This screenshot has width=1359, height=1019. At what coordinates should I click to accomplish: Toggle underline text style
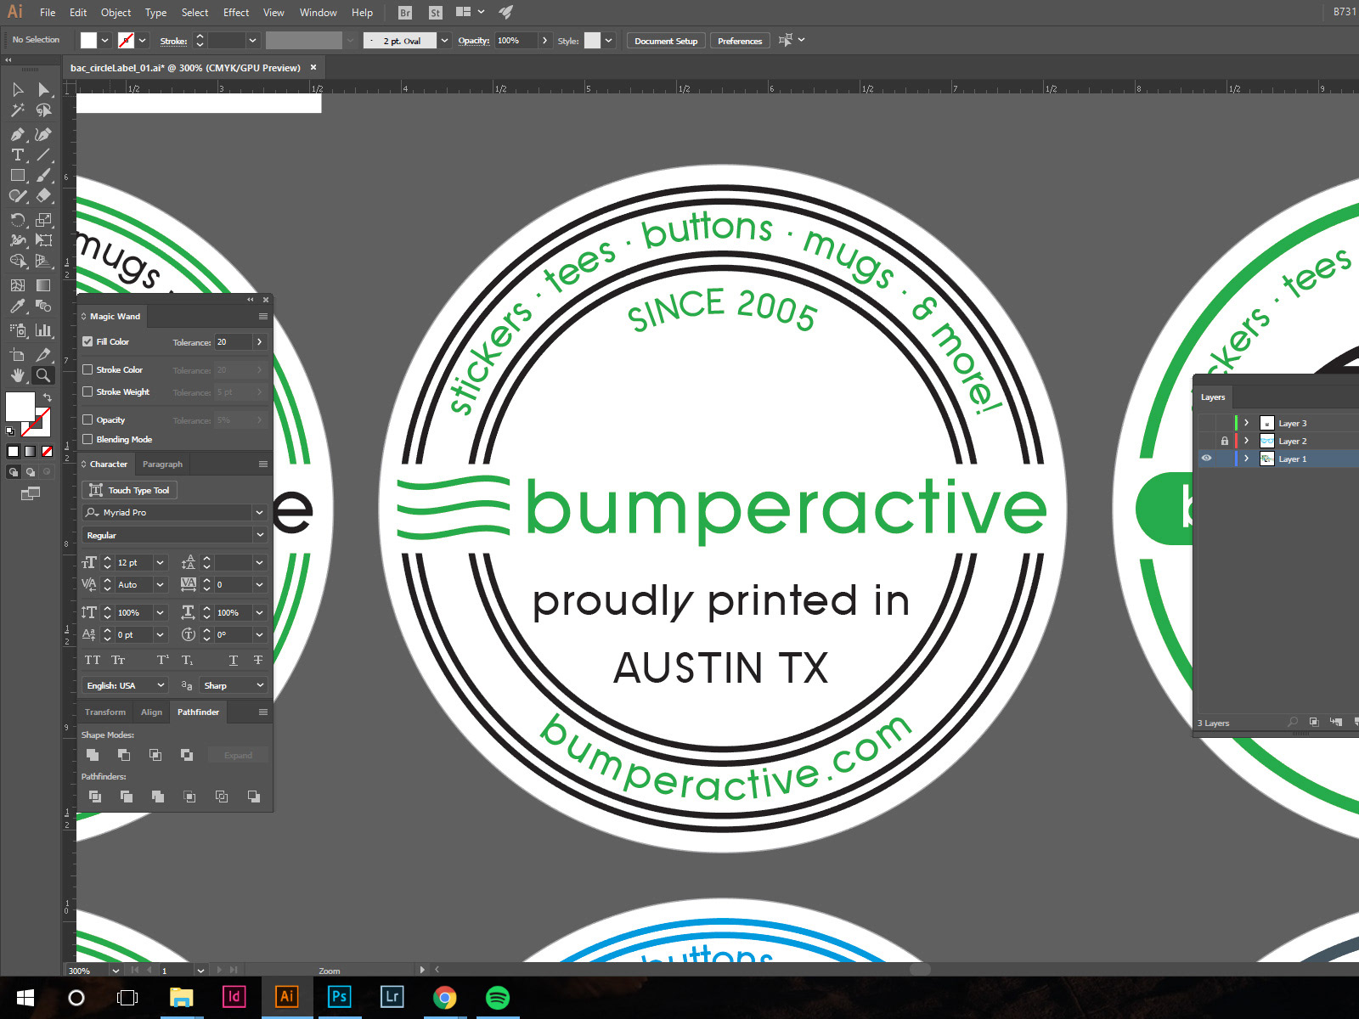pos(234,660)
